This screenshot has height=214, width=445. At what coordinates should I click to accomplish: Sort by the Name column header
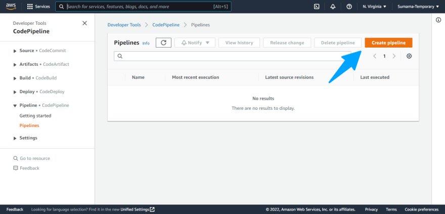click(138, 77)
